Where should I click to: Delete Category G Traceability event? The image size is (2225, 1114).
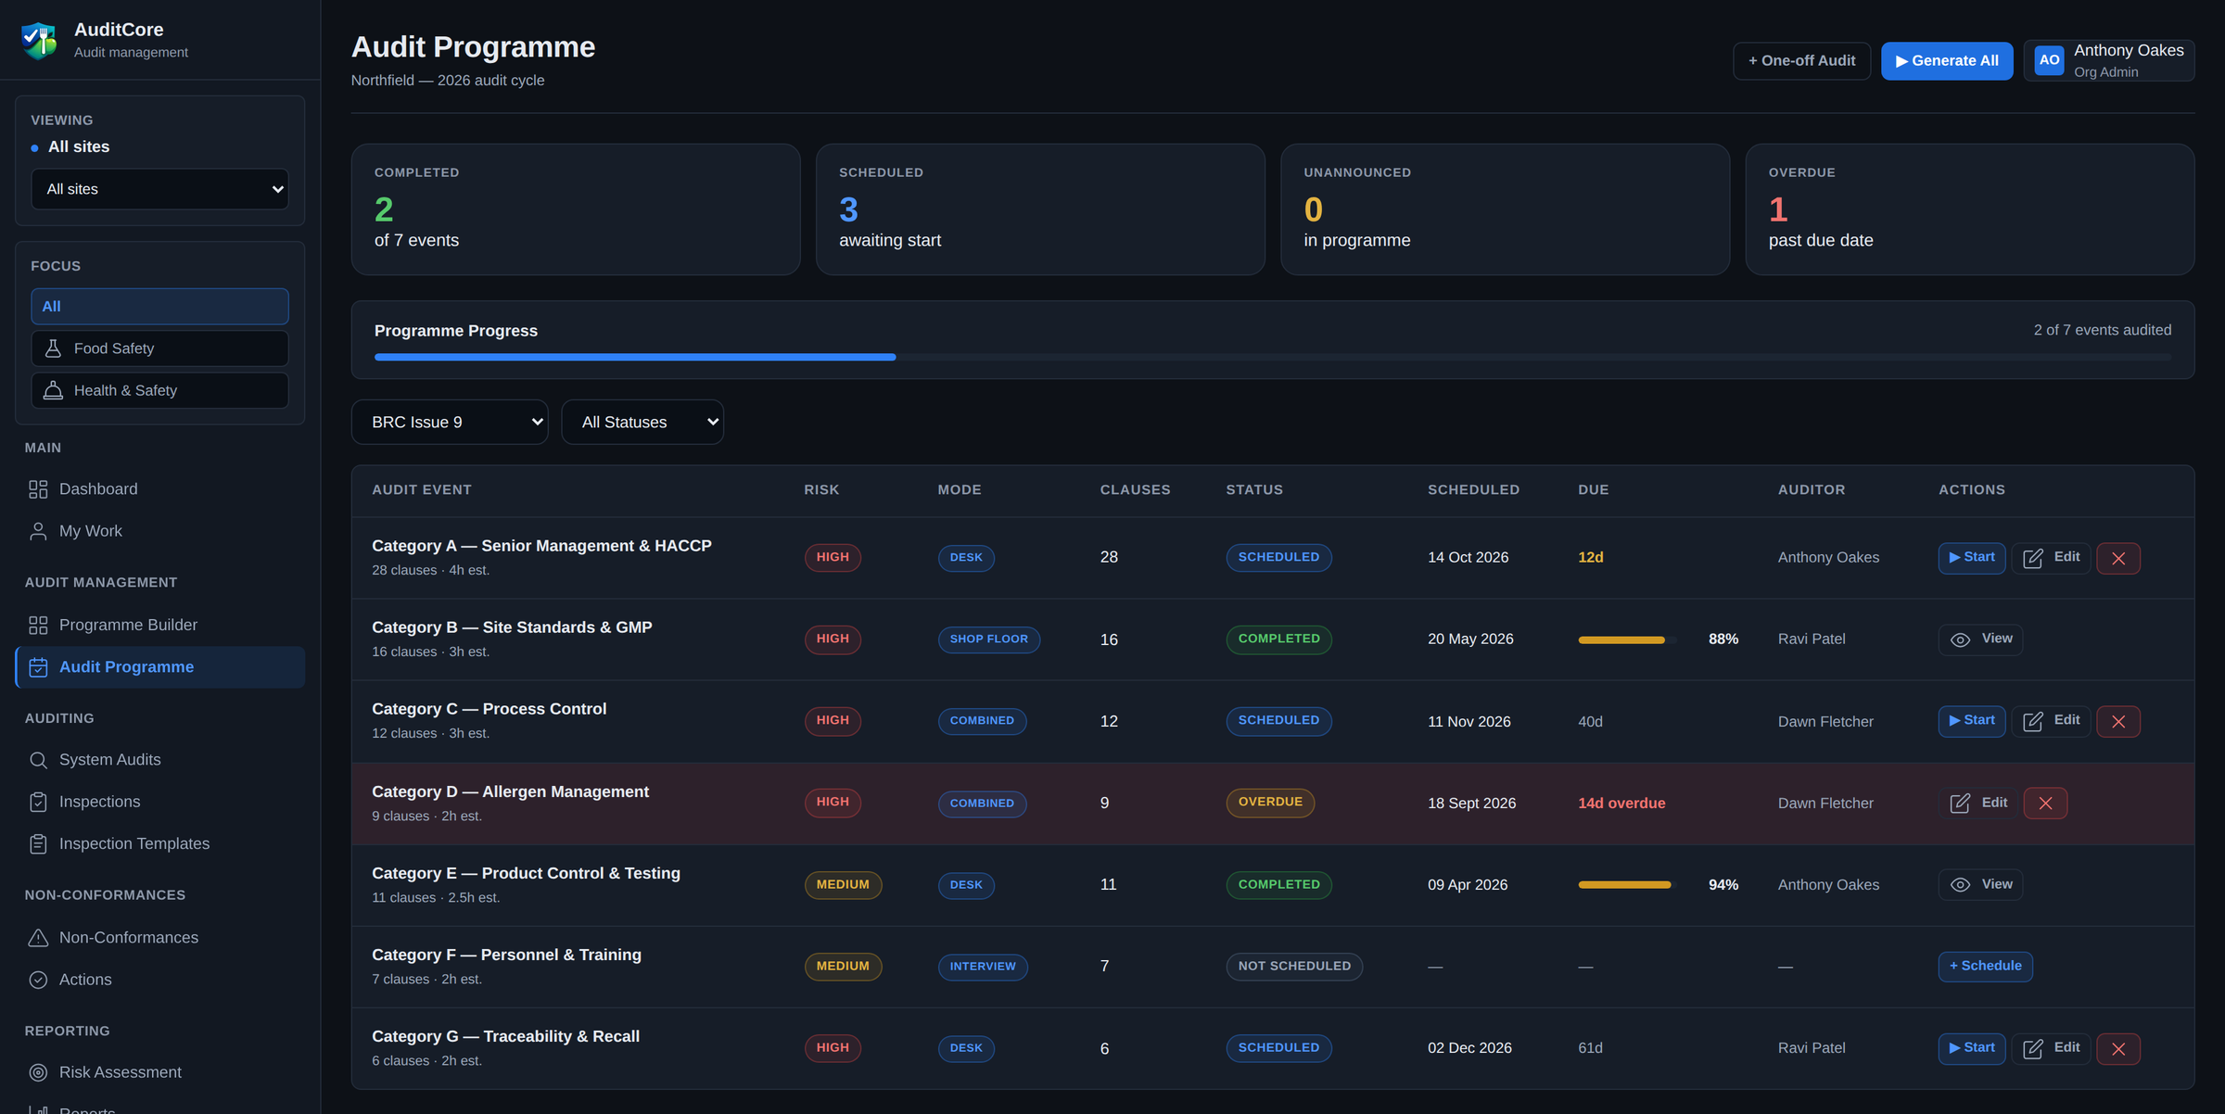point(2117,1048)
